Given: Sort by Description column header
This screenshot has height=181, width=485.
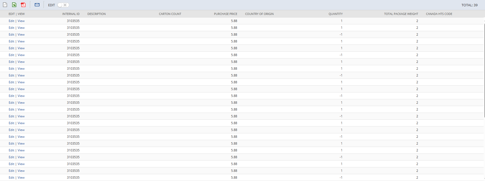Looking at the screenshot, I should click(97, 14).
